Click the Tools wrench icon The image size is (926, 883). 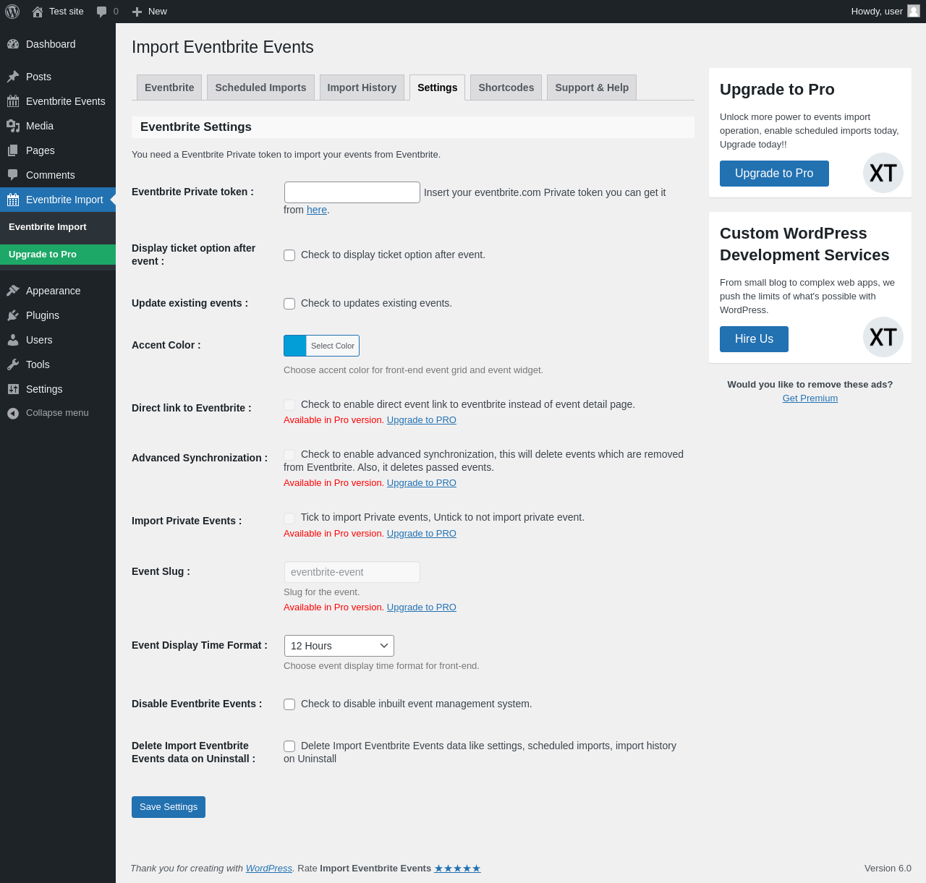click(13, 364)
